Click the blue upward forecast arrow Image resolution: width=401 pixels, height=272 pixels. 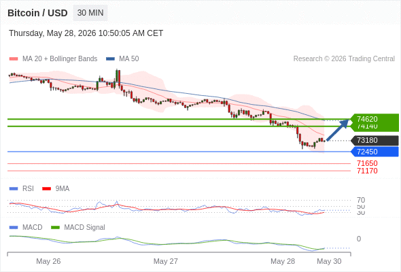pos(338,130)
